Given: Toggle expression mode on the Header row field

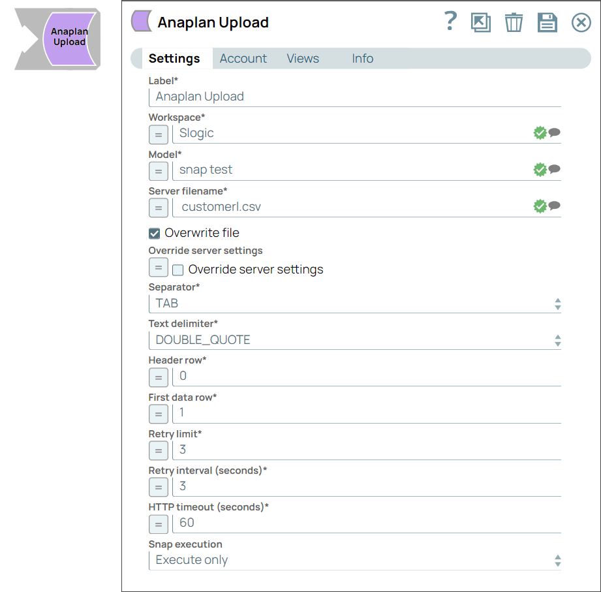Looking at the screenshot, I should 158,377.
